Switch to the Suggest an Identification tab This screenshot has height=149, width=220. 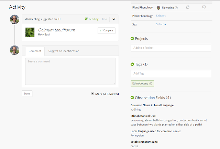click(64, 51)
